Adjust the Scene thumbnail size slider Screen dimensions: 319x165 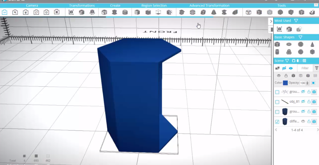point(299,61)
